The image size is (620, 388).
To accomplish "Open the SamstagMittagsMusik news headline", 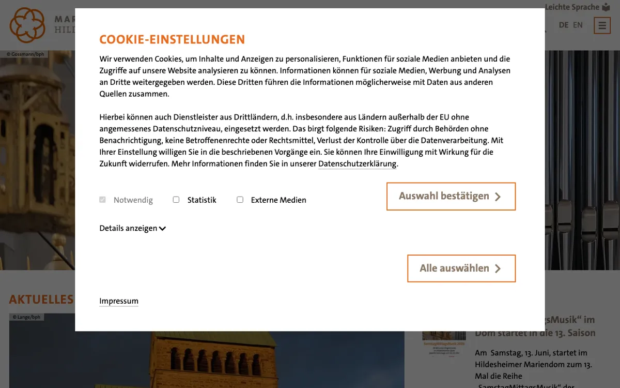I will (535, 326).
